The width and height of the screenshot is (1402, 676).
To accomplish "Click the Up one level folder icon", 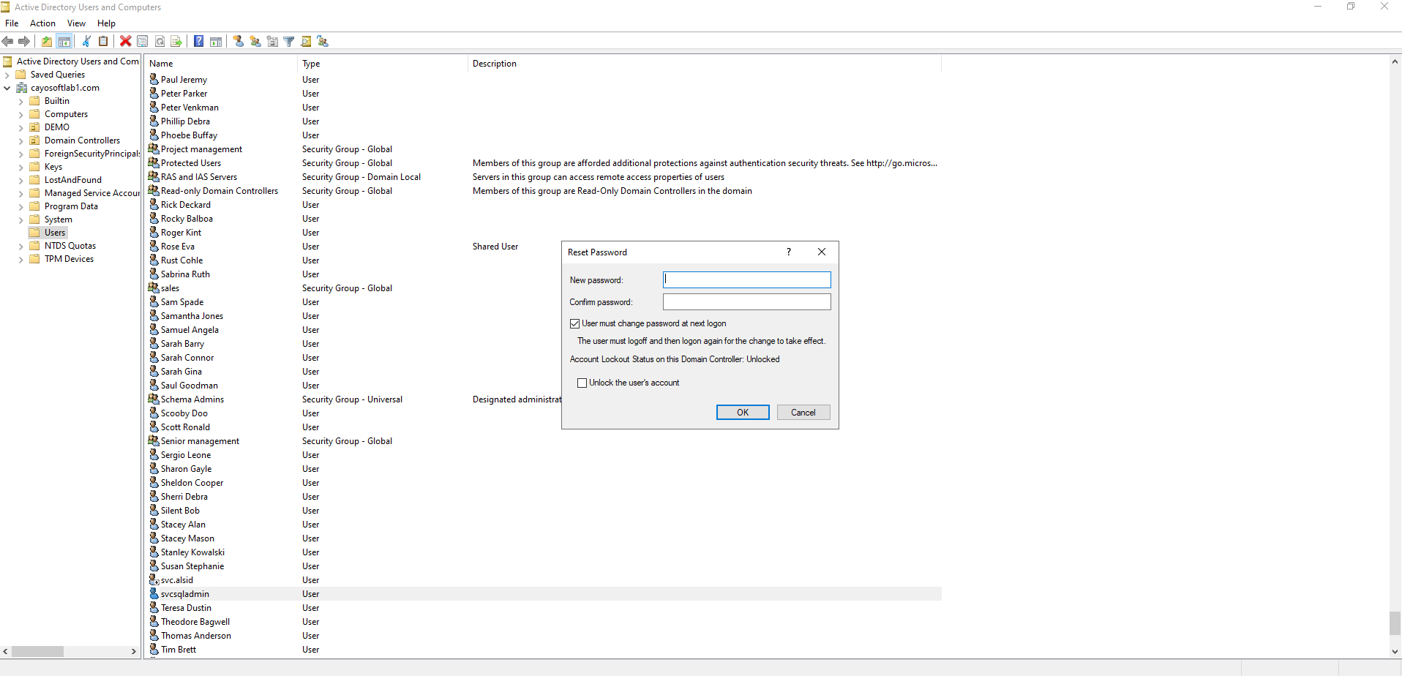I will 47,42.
